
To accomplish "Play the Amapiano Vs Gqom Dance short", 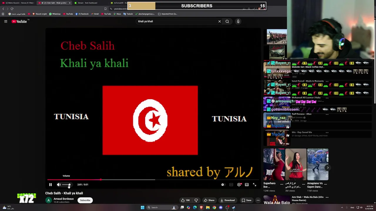I will (x=318, y=164).
